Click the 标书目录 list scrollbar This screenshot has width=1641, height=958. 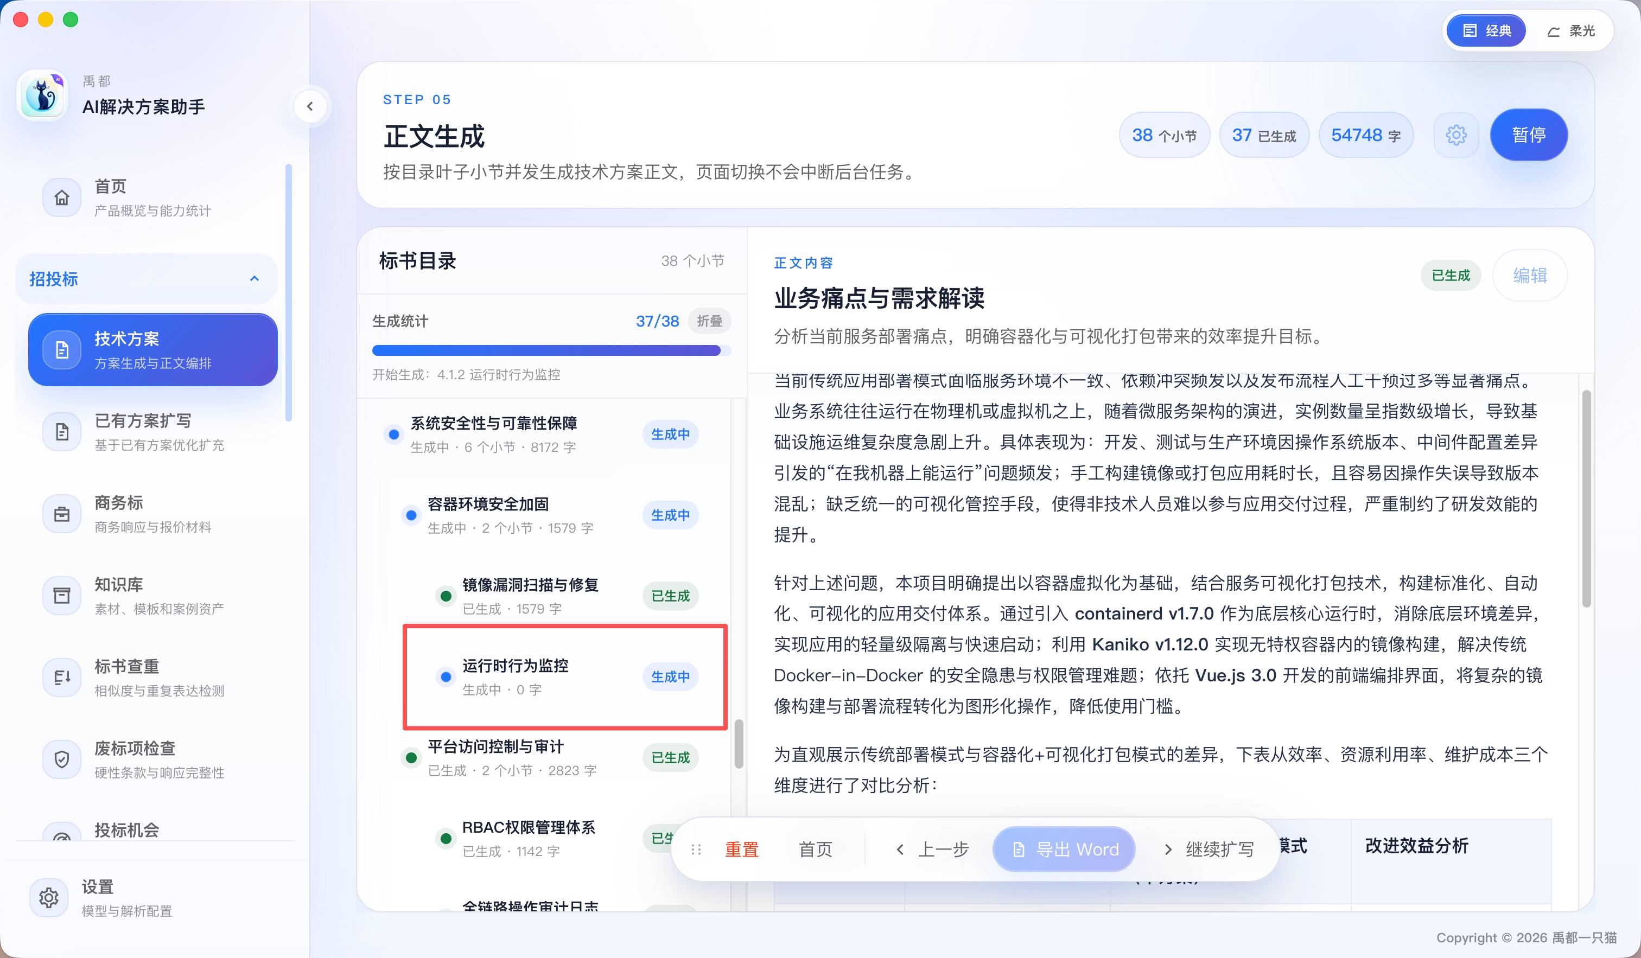[x=739, y=743]
